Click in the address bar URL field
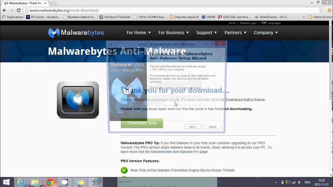 (172, 10)
